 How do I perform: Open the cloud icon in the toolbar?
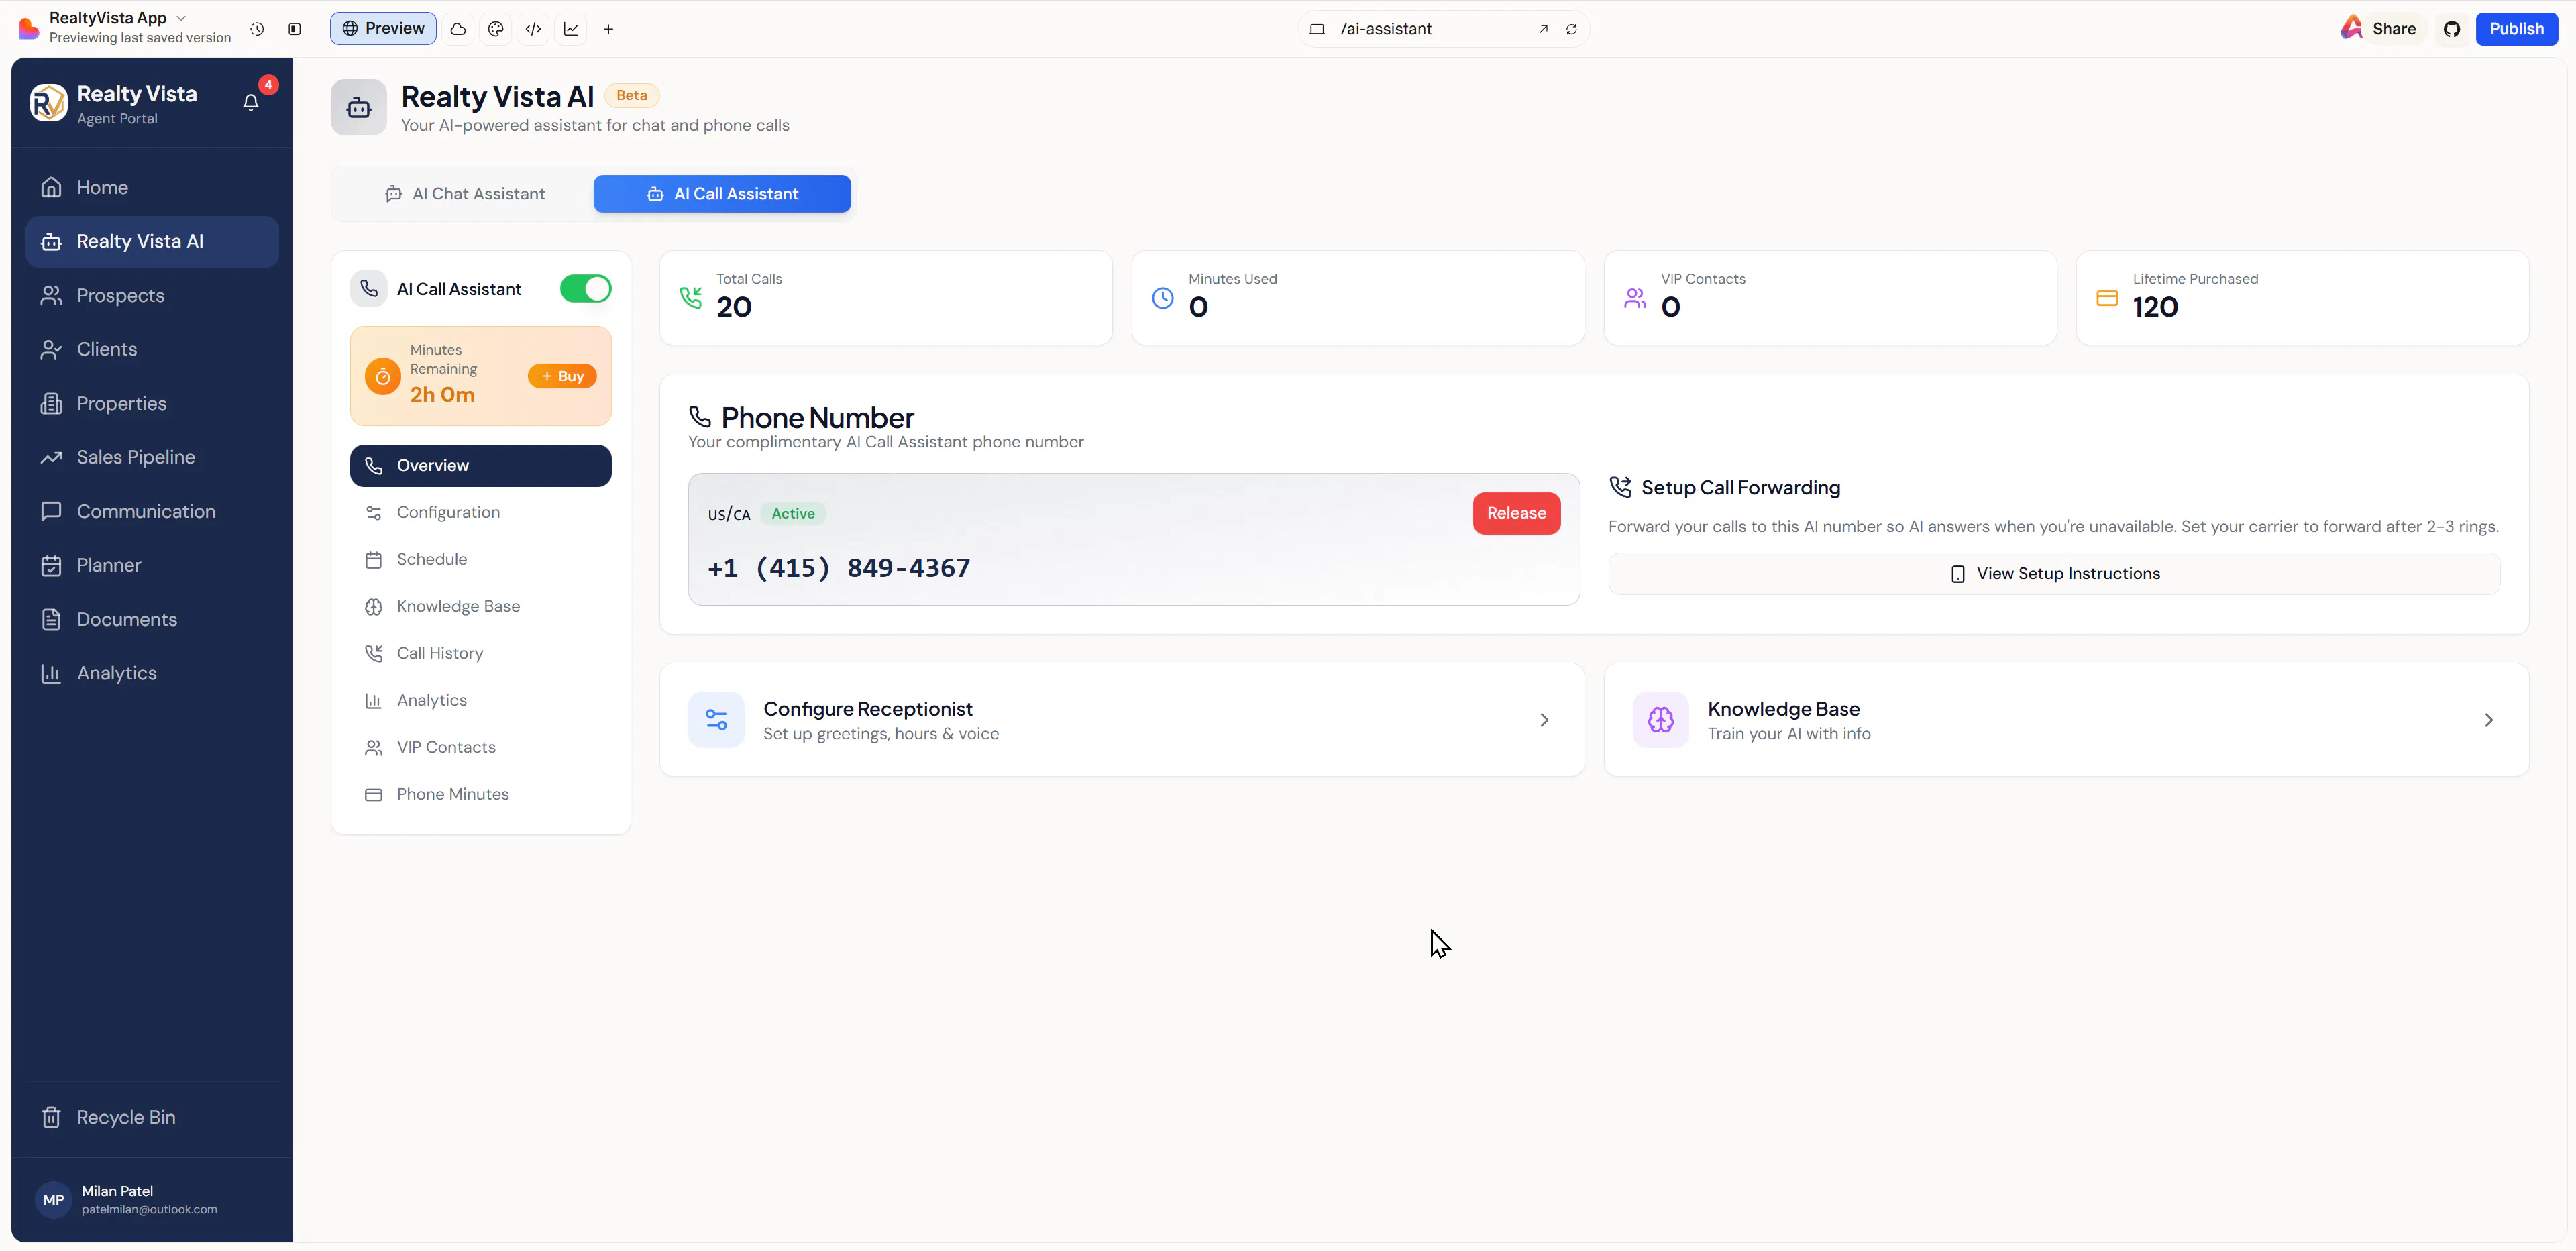click(x=458, y=29)
